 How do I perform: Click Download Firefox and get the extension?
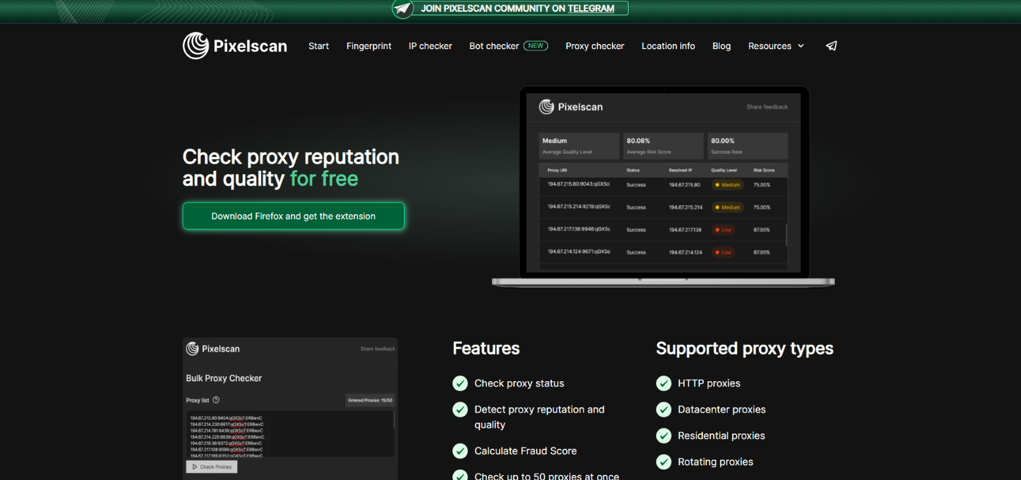point(294,216)
